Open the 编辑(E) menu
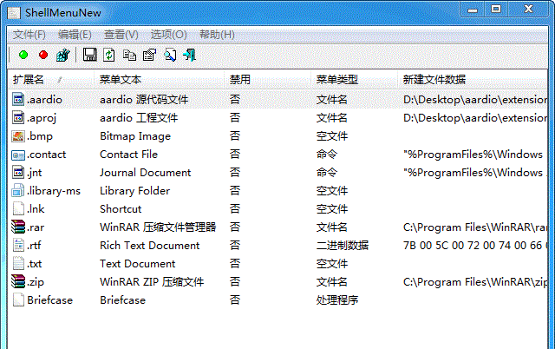Viewport: 555px width, 349px height. pos(75,35)
